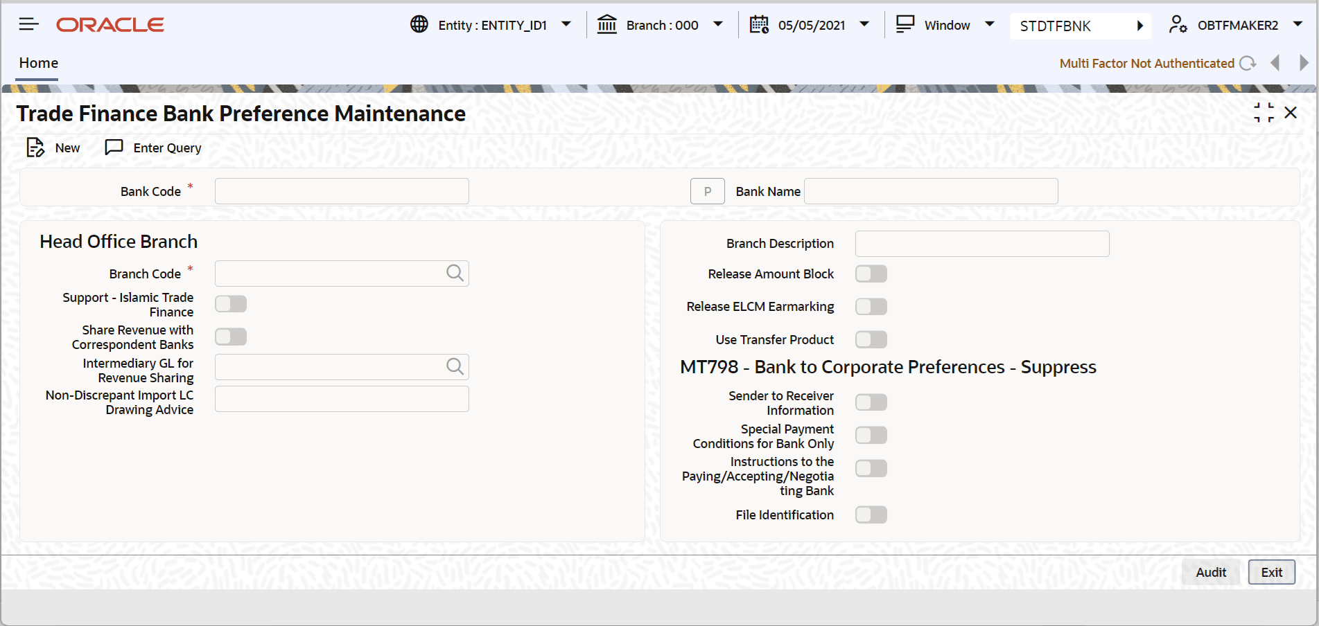Image resolution: width=1319 pixels, height=626 pixels.
Task: Open Intermediary GL lookup search icon
Action: click(x=455, y=367)
